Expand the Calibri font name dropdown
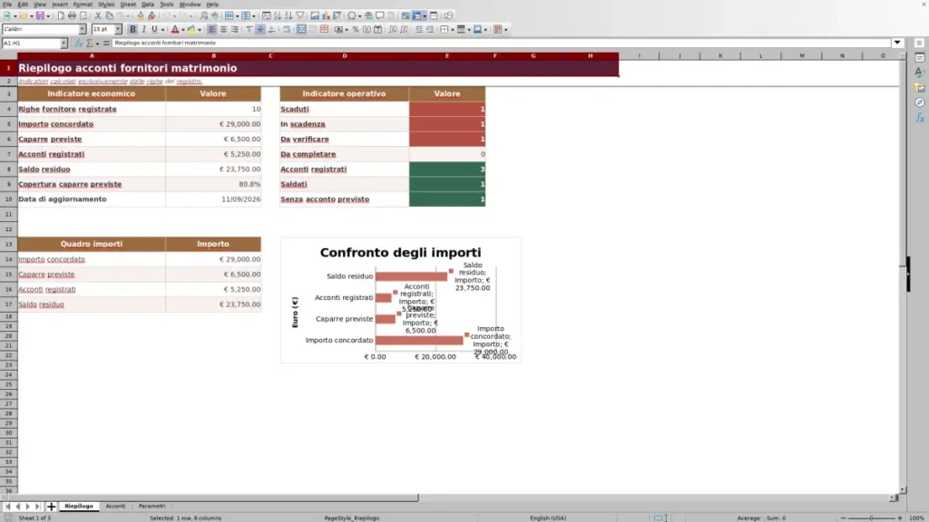 (82, 29)
